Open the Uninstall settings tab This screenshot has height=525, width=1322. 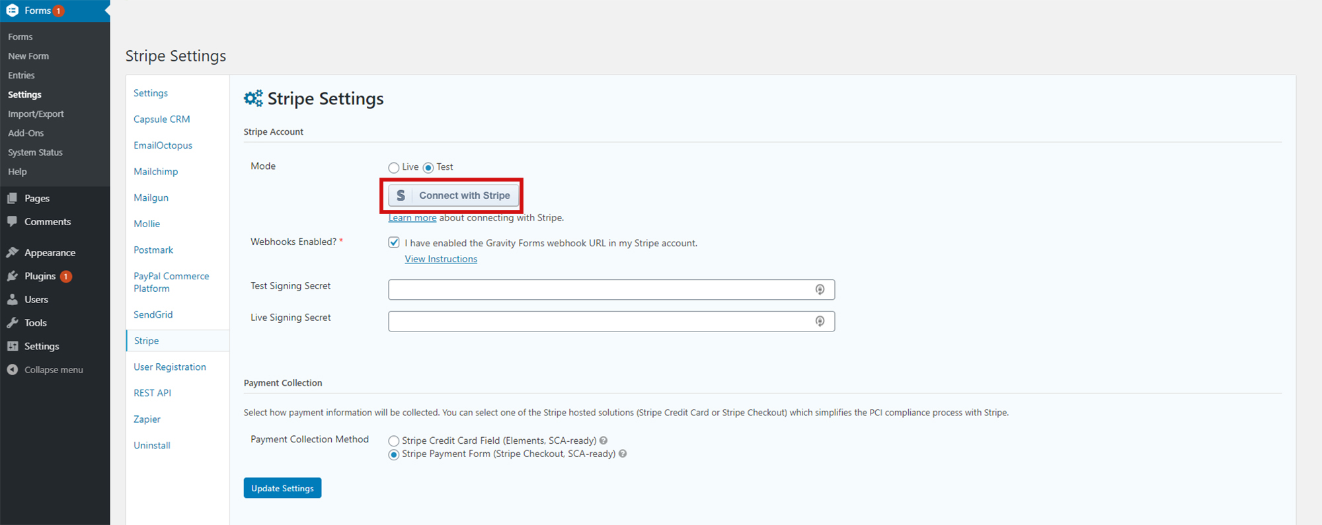(152, 445)
